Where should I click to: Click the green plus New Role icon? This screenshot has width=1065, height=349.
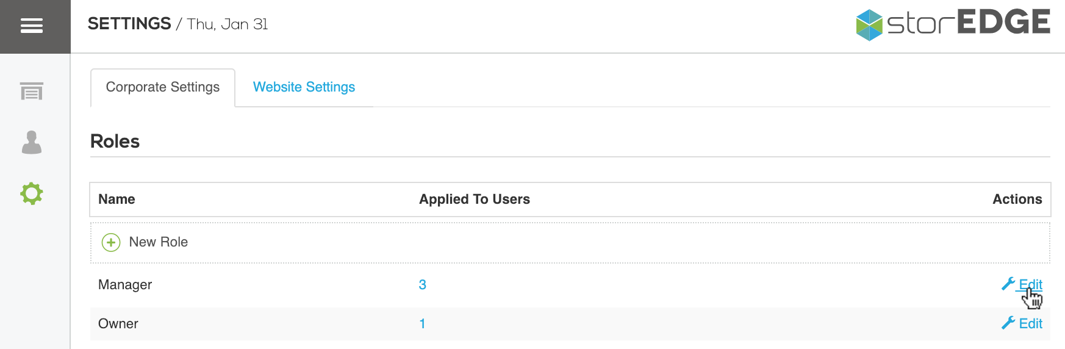(x=111, y=242)
